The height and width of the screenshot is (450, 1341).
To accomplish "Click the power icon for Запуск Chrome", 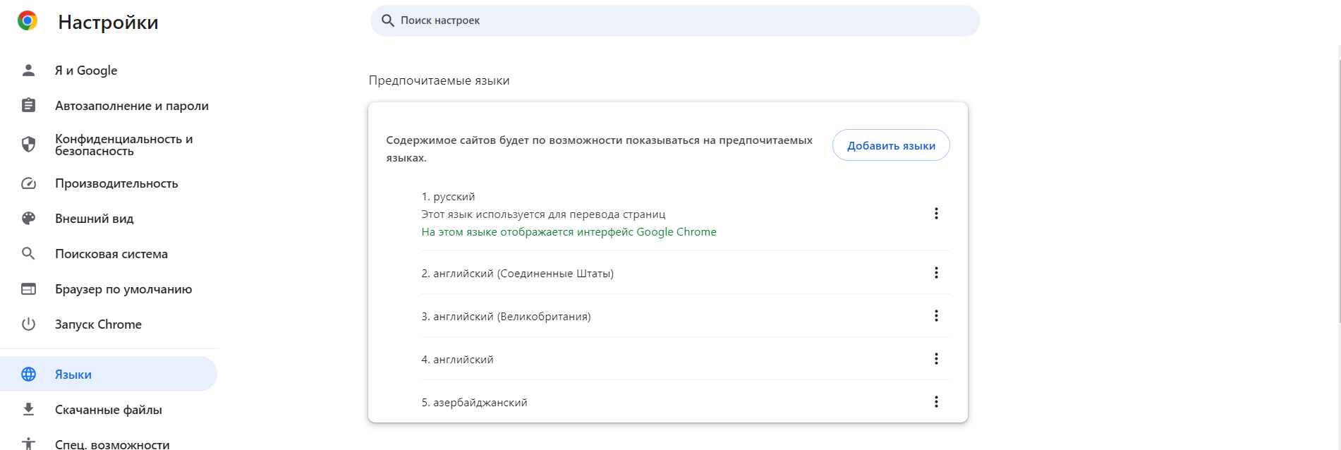I will [x=28, y=324].
